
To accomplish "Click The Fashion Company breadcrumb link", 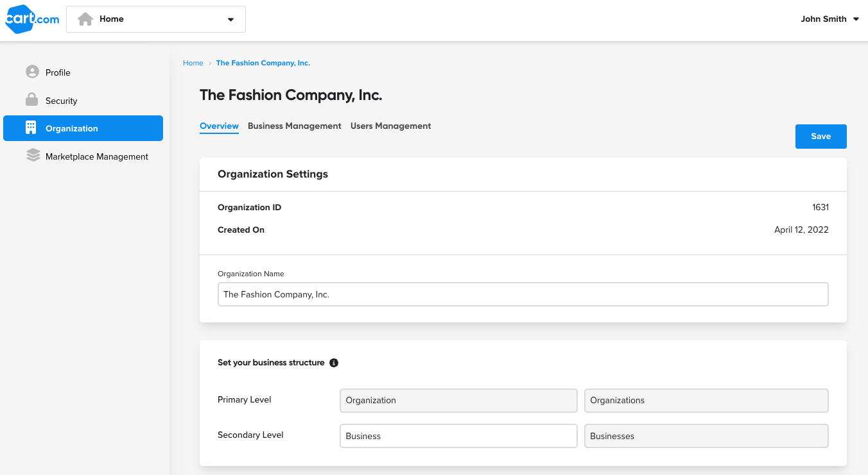I will coord(263,63).
